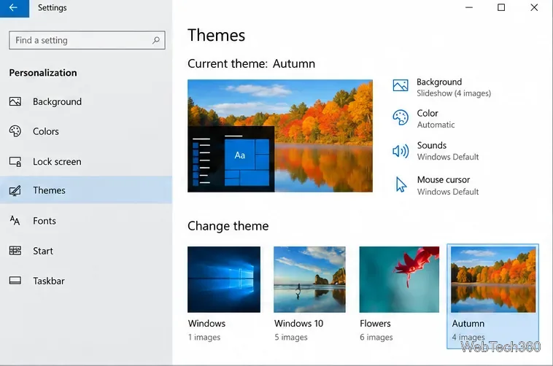This screenshot has width=553, height=366.
Task: Select Themes in the sidebar
Action: click(86, 190)
